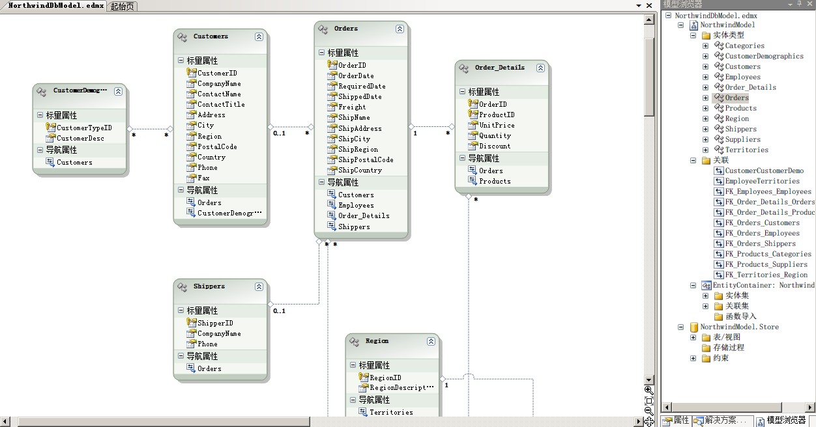
Task: Click the Order_Details entity header icon
Action: 465,68
